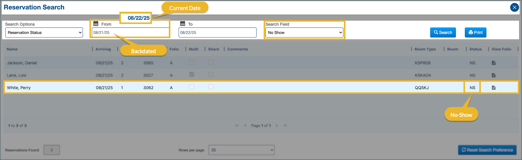Close the Reservation Search dialog
The height and width of the screenshot is (160, 522).
click(x=514, y=7)
